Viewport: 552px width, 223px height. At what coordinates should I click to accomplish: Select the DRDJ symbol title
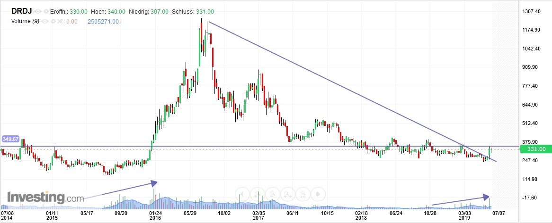point(21,11)
